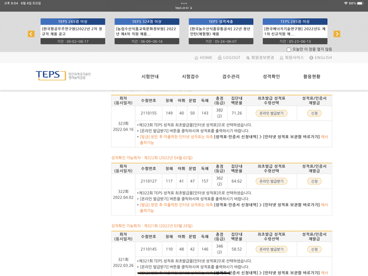Click the right banner carousel arrow
This screenshot has width=368, height=276.
click(x=337, y=34)
